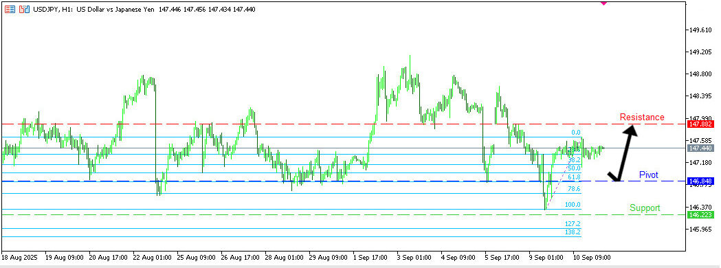Viewport: 721px width, 268px height.
Task: Click the 4 Sep 09:00 time label
Action: pyautogui.click(x=459, y=258)
